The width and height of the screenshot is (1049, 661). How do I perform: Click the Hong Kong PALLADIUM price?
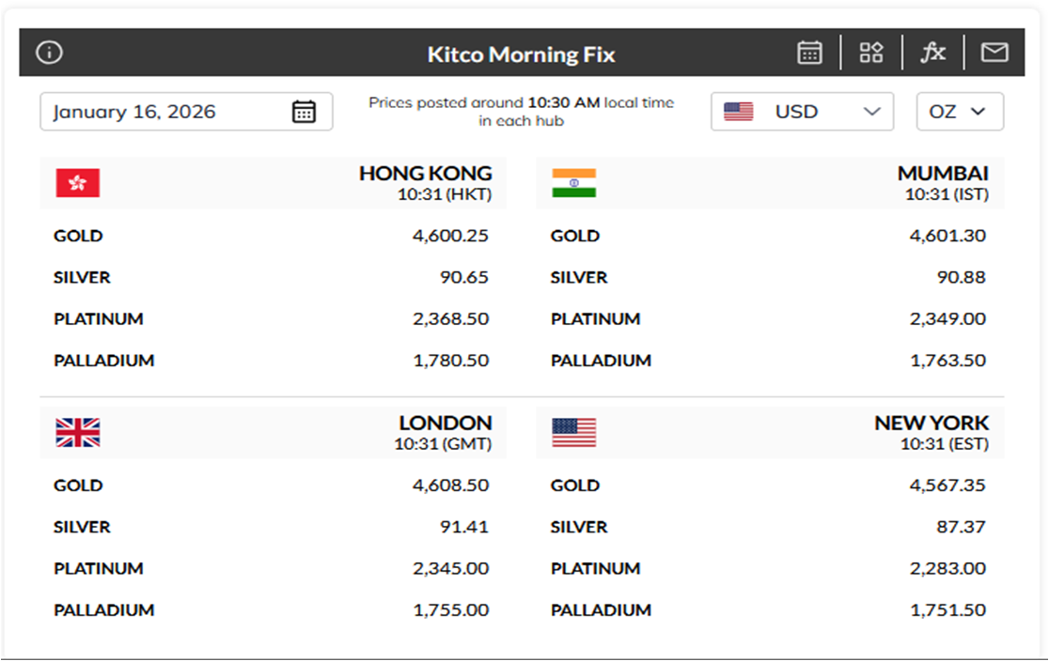coord(451,360)
